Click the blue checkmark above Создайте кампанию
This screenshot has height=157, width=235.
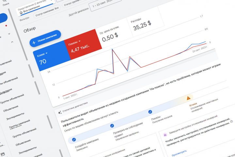tap(74, 140)
